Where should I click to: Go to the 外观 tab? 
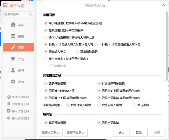click(19, 59)
